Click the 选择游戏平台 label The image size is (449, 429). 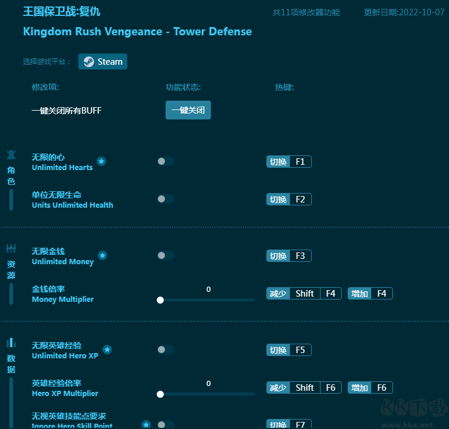47,61
